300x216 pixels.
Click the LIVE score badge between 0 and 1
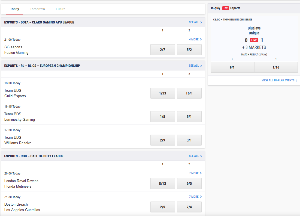[254, 40]
